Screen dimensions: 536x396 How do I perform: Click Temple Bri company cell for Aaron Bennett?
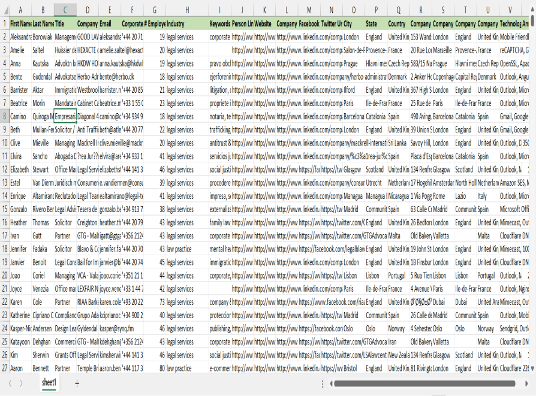88,368
